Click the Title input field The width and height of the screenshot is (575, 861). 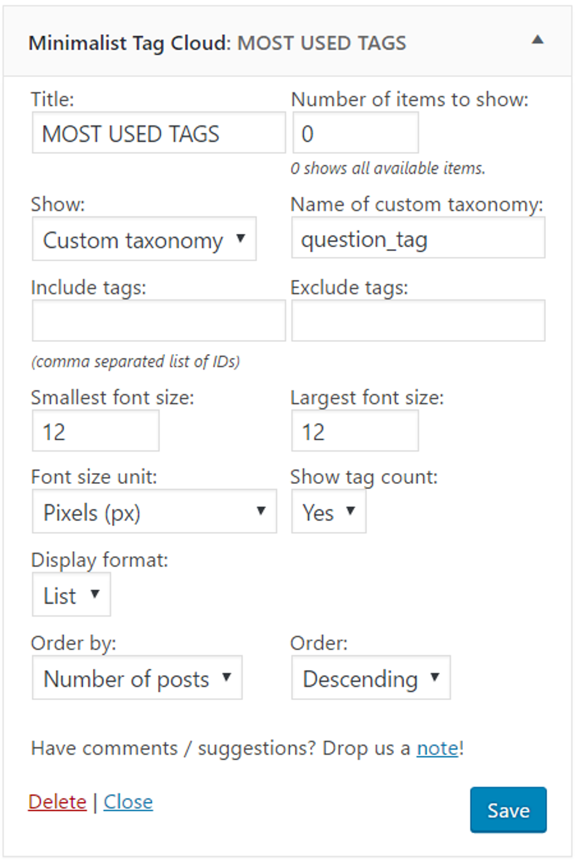pyautogui.click(x=158, y=133)
